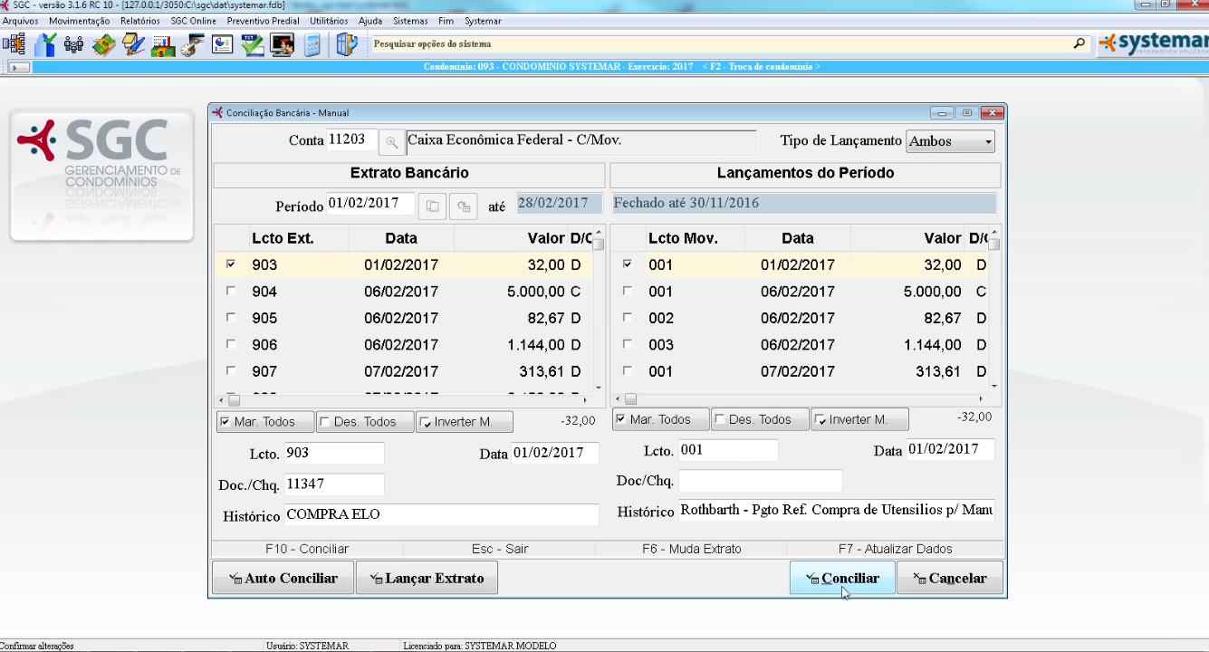This screenshot has width=1209, height=652.
Task: Tick the checkbox for movement 002
Action: coord(628,318)
